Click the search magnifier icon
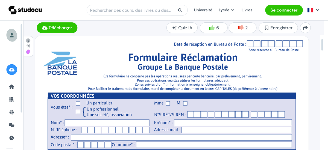 [180, 10]
